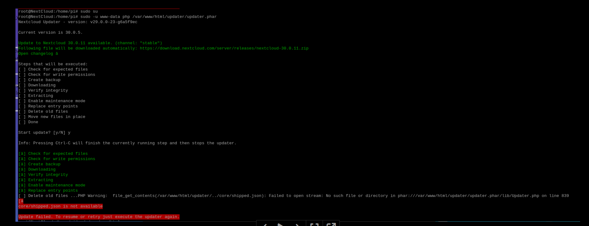This screenshot has width=589, height=226.
Task: Open the nextcloud-30.0.11.zip download URL
Action: [x=224, y=48]
